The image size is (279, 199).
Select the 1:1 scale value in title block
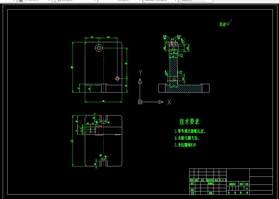[x=247, y=188]
